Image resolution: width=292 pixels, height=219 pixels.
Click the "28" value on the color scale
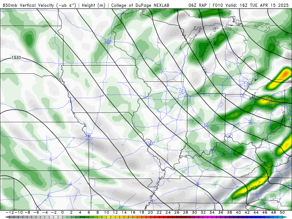185,212
